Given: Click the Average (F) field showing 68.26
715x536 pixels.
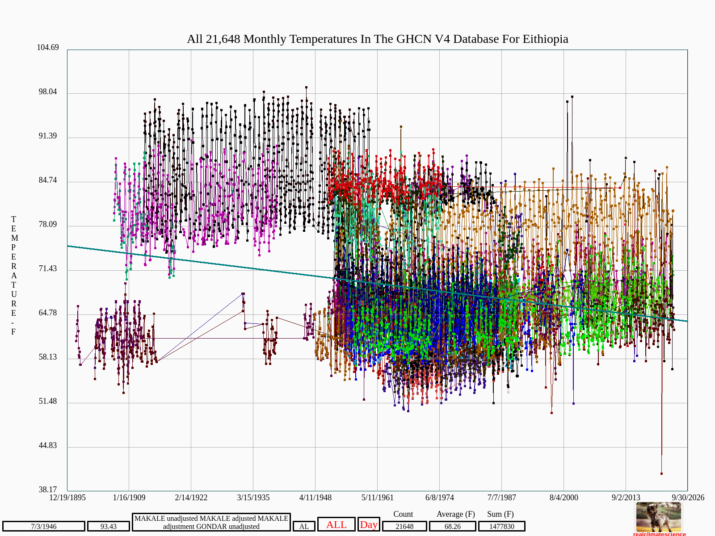Looking at the screenshot, I should tap(453, 527).
